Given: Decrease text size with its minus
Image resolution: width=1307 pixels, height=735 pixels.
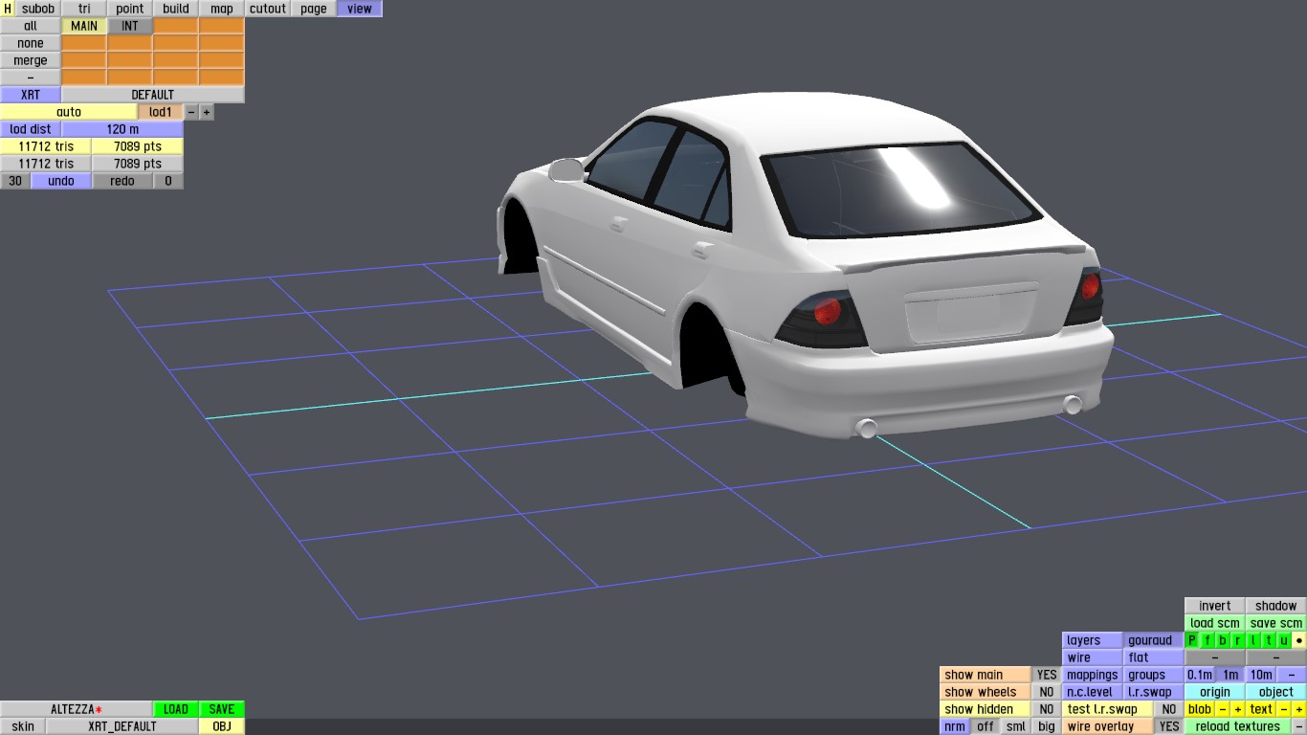Looking at the screenshot, I should point(1284,709).
